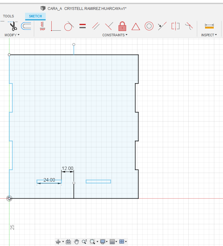Activate the Zoom tool

point(84,242)
